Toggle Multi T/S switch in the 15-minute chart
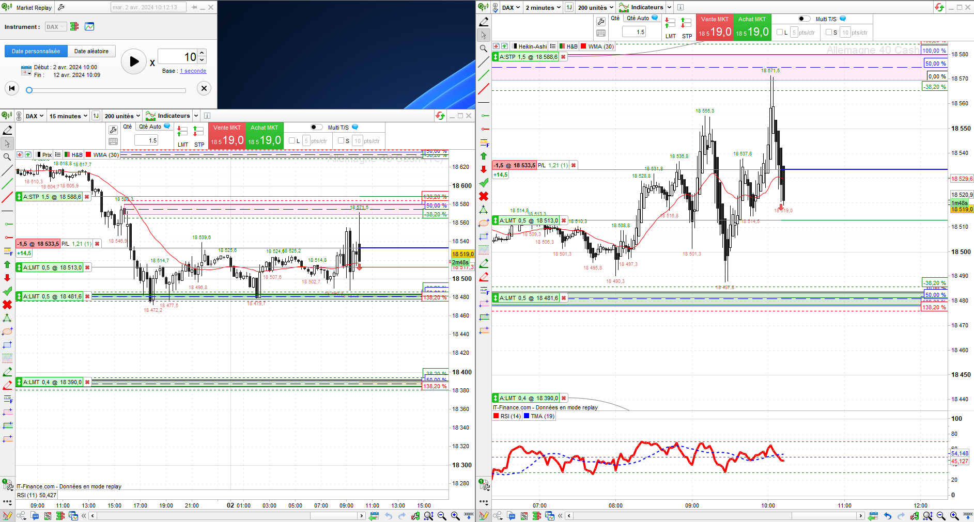This screenshot has height=522, width=974. [317, 127]
